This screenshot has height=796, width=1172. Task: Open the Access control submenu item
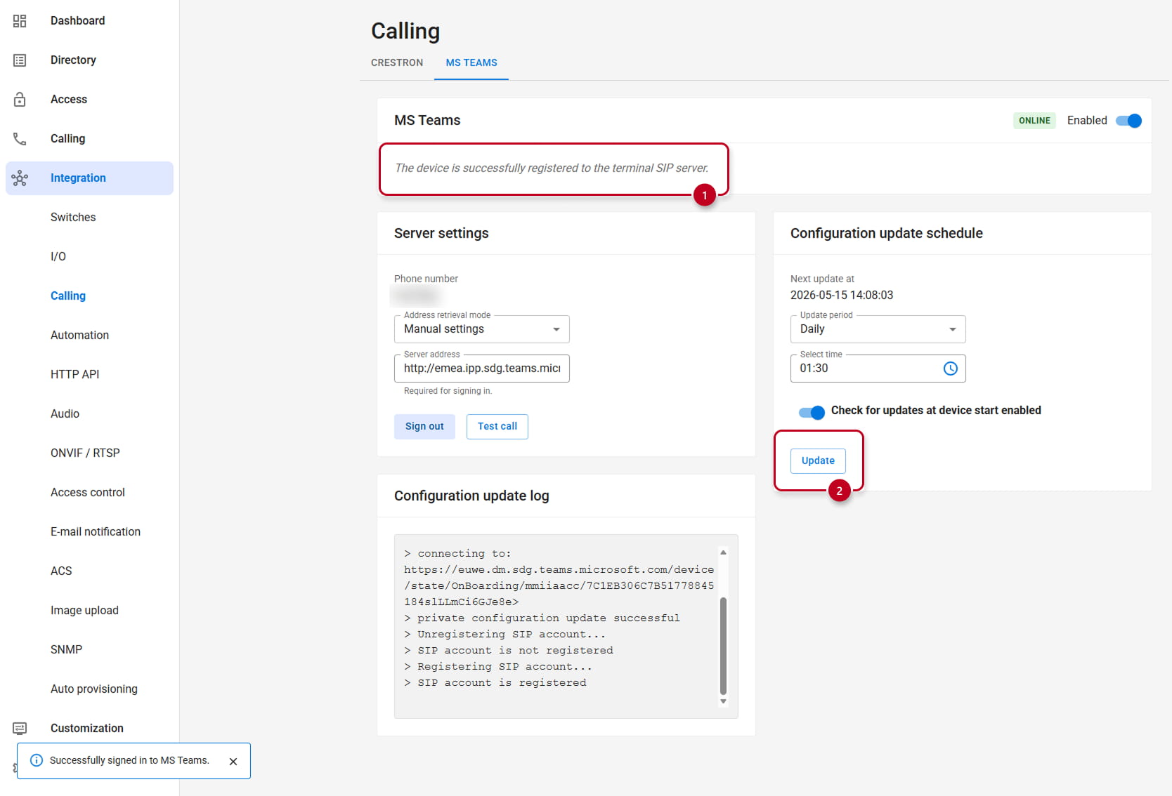(x=90, y=493)
